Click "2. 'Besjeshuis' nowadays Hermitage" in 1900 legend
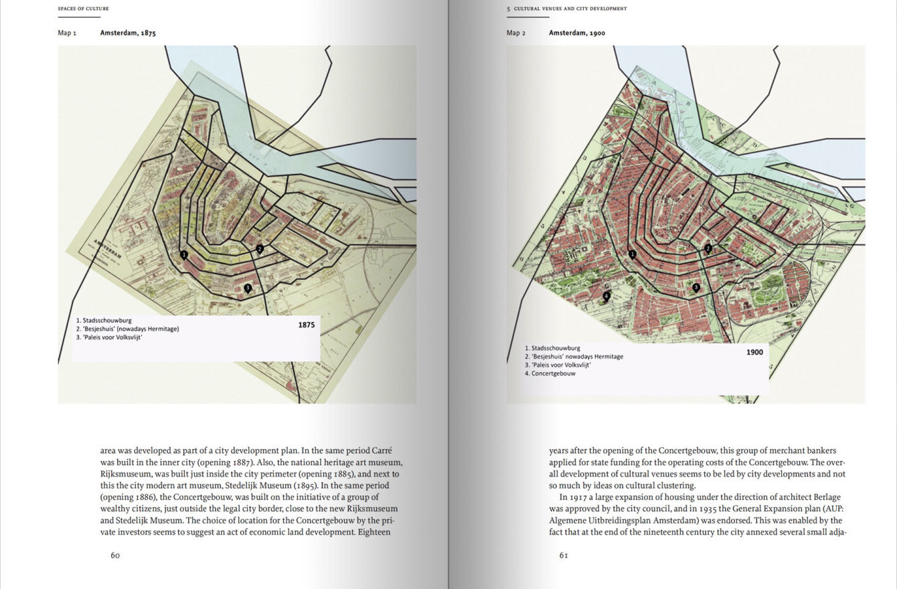The height and width of the screenshot is (589, 897). pyautogui.click(x=574, y=357)
